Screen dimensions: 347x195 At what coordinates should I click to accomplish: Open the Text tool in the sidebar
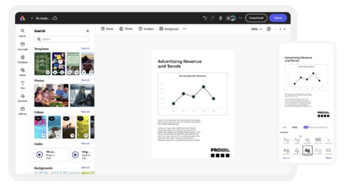click(23, 85)
